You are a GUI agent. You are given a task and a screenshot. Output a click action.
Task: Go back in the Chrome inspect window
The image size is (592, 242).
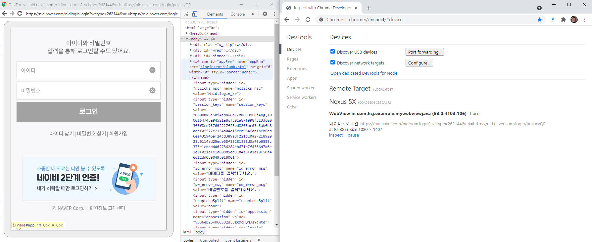tap(287, 20)
